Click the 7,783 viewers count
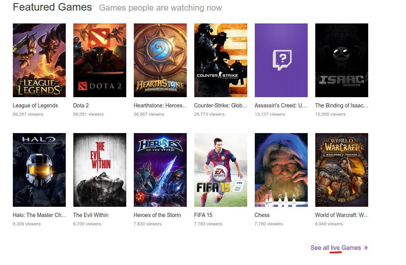The image size is (406, 265). [208, 224]
